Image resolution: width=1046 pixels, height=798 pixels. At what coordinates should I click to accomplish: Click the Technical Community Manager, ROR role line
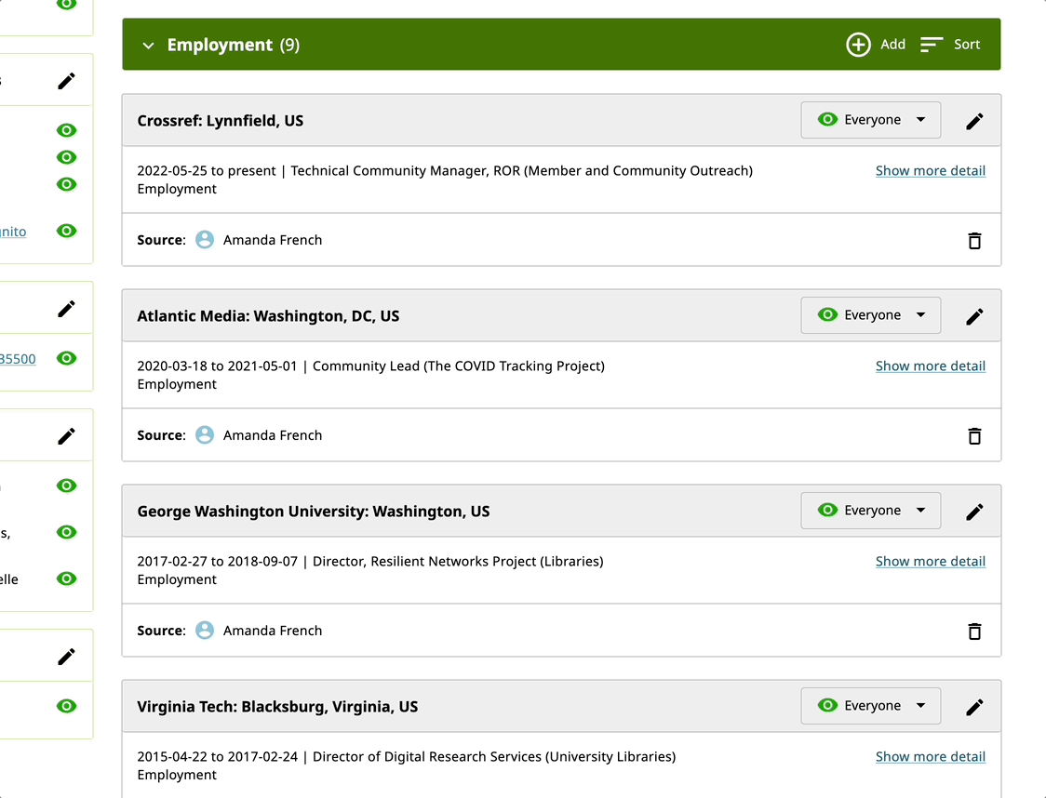522,170
